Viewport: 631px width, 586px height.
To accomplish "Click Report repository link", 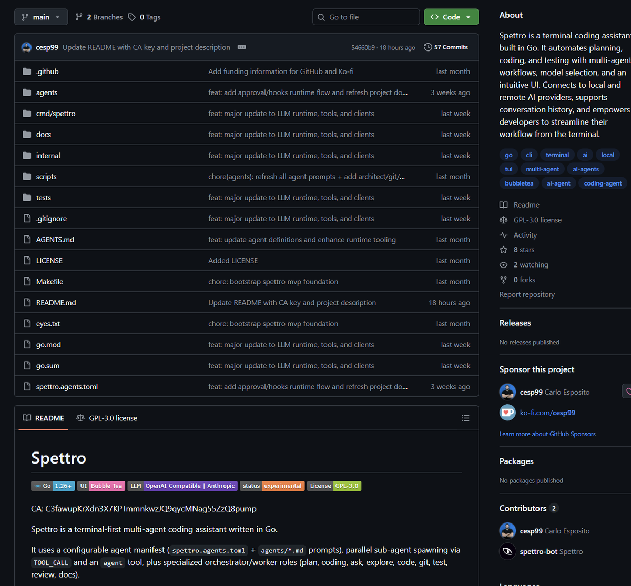I will pos(527,295).
